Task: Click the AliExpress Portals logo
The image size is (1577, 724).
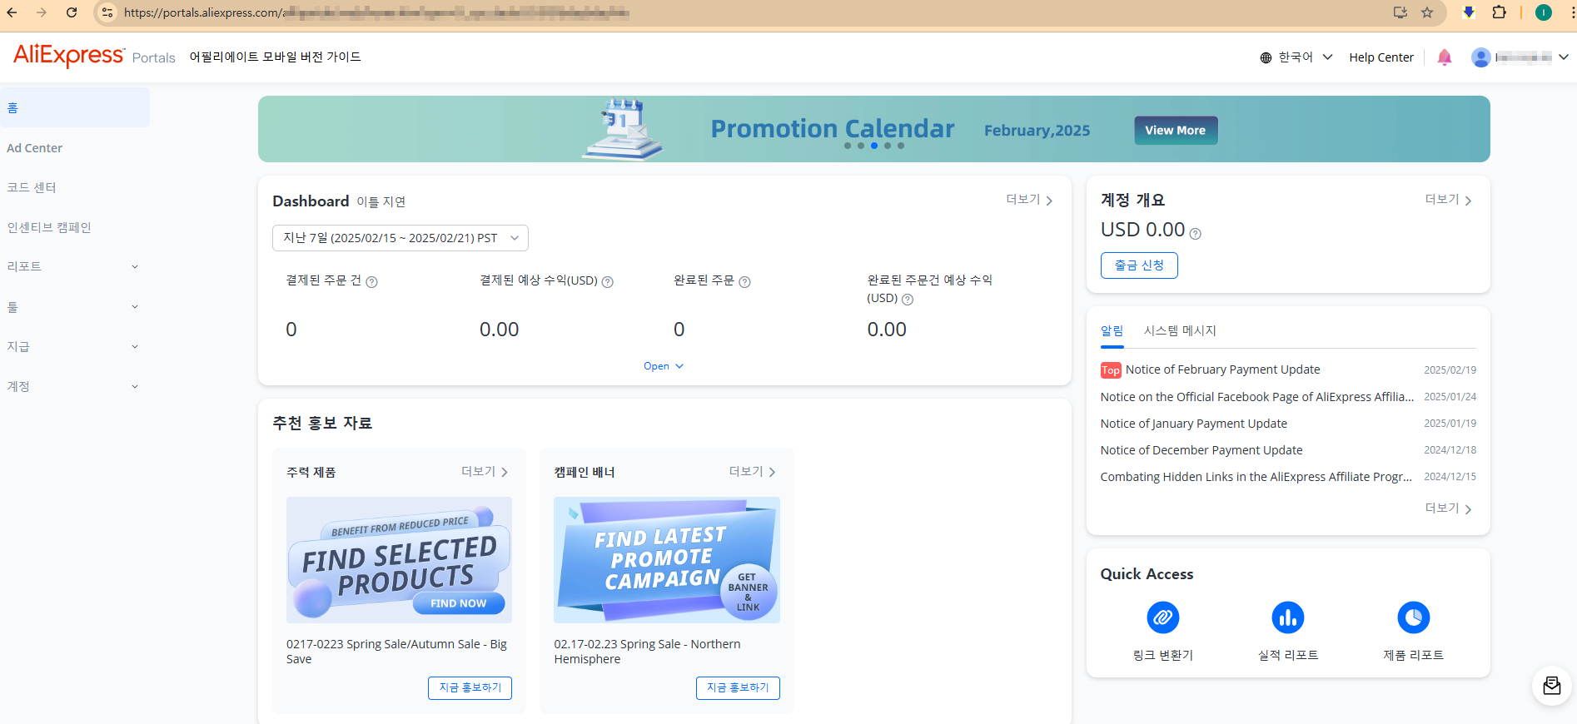Action: tap(94, 56)
